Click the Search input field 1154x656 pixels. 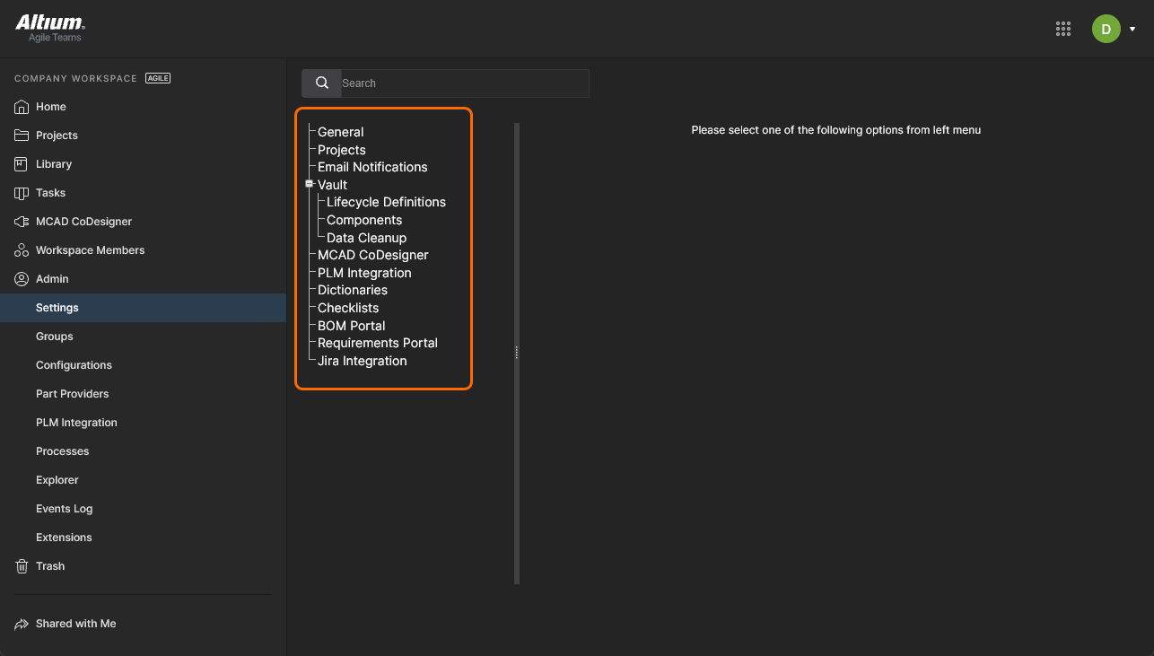click(464, 83)
